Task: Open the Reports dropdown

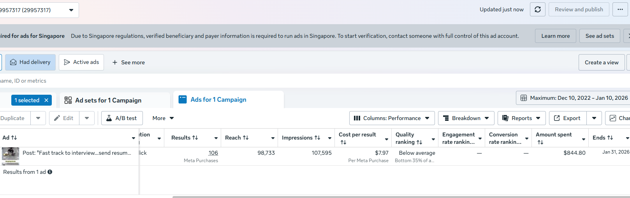Action: coord(521,118)
